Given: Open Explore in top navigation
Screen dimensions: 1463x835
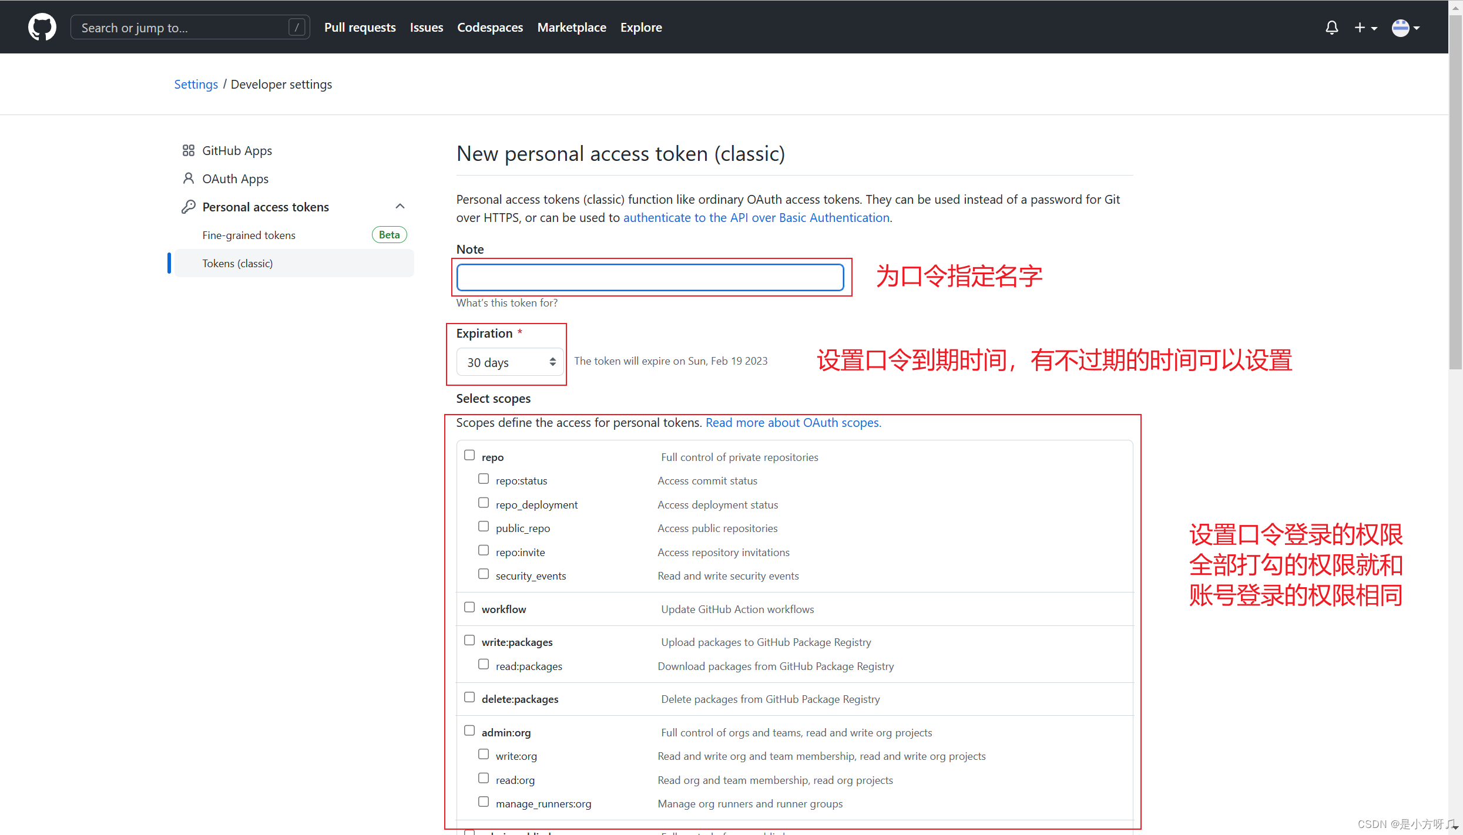Looking at the screenshot, I should 641,27.
